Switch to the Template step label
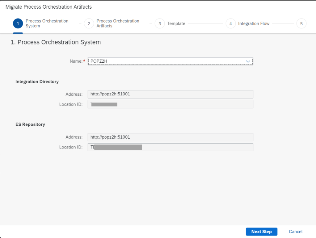Viewport: 316px width, 238px height. [176, 23]
